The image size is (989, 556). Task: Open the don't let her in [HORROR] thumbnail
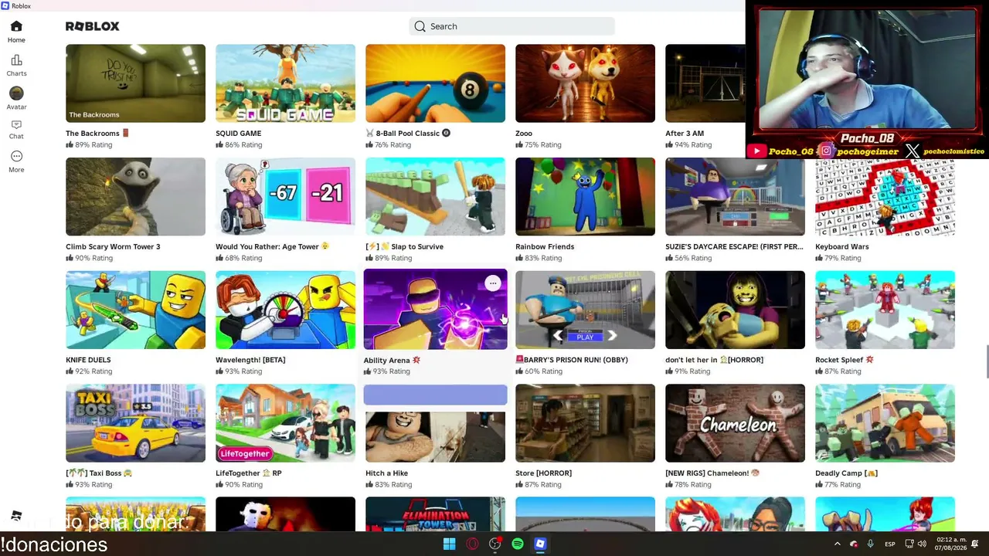tap(735, 310)
